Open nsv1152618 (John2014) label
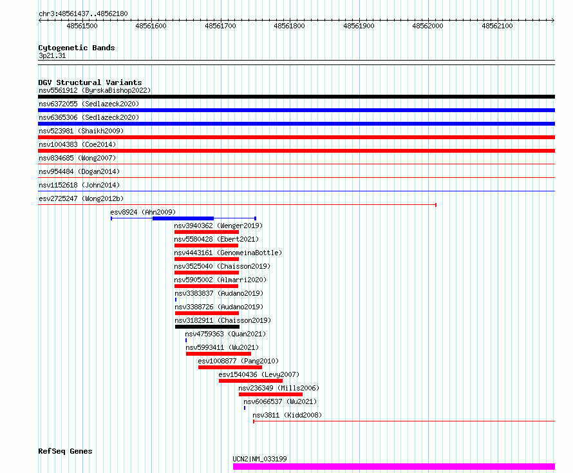 click(x=79, y=185)
